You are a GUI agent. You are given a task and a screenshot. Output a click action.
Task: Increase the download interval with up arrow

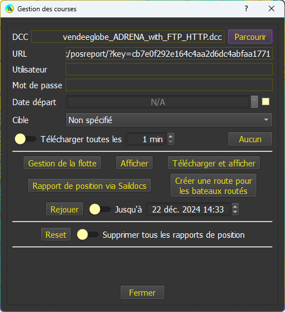click(171, 136)
